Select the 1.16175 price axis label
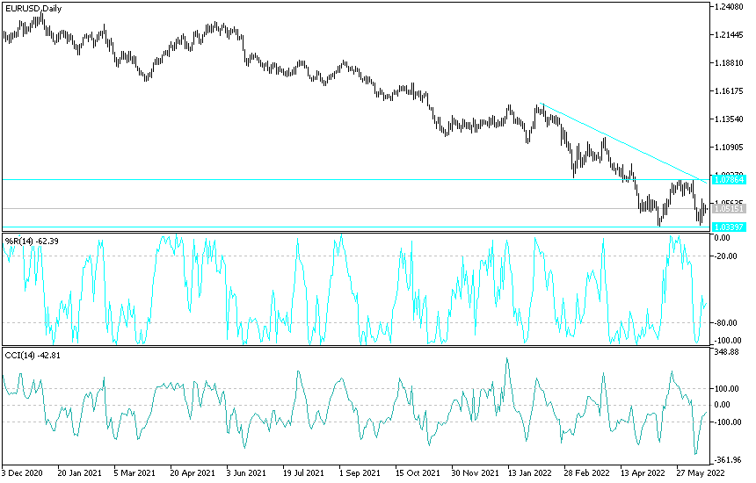756x483 pixels. coord(730,91)
